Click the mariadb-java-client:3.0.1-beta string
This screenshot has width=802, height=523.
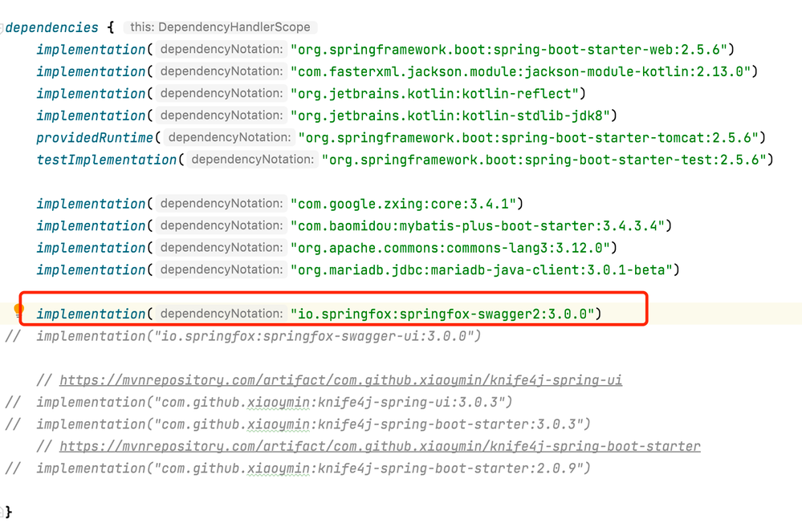point(482,270)
